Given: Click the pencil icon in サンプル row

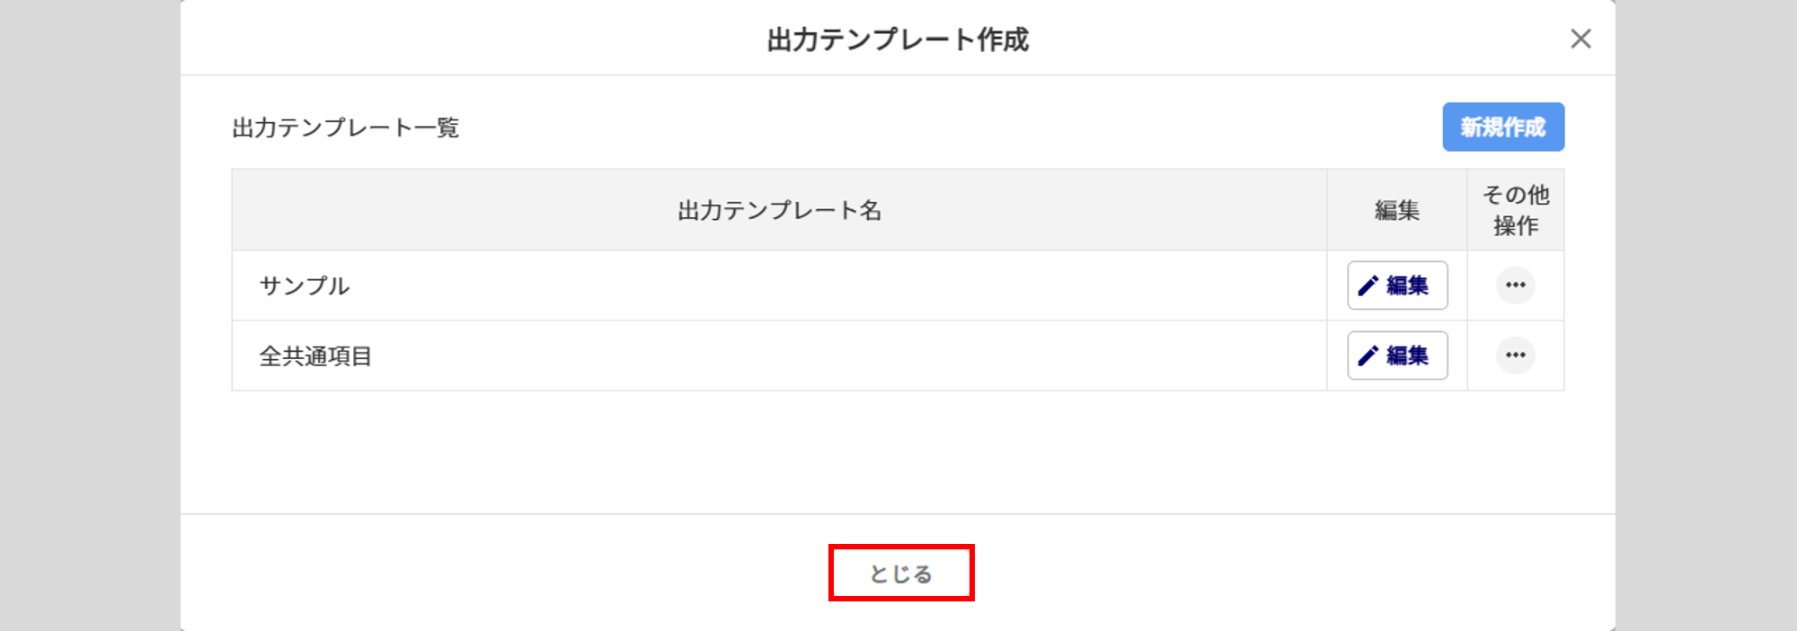Looking at the screenshot, I should 1368,285.
